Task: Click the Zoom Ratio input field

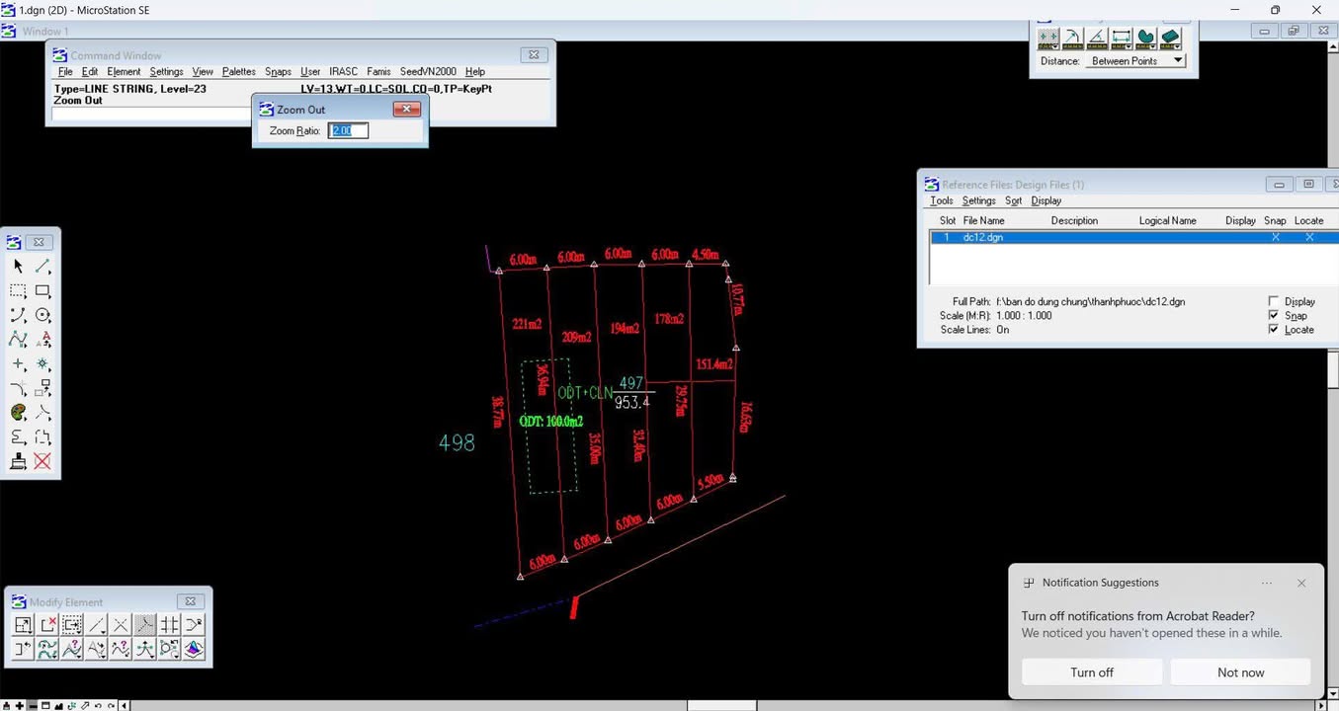Action: [348, 130]
